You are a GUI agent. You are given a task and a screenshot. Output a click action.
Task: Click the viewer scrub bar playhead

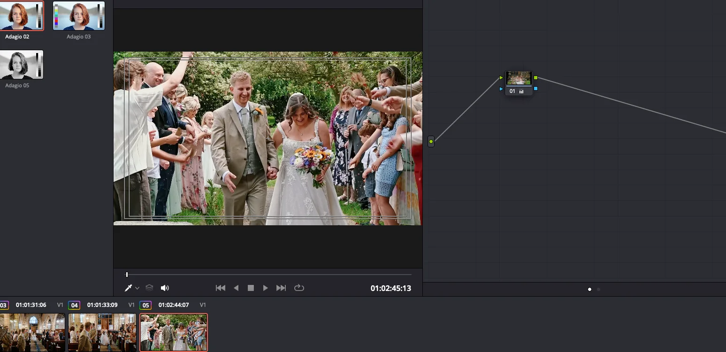(127, 275)
